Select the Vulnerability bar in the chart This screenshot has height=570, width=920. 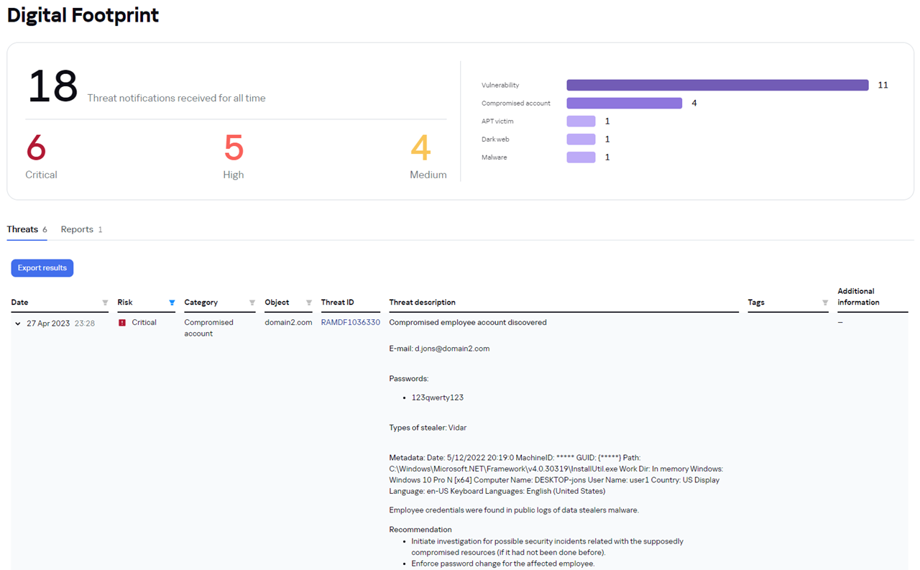717,85
